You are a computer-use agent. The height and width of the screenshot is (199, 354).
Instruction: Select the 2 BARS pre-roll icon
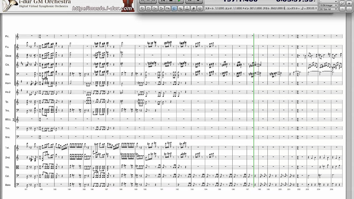coord(187,8)
